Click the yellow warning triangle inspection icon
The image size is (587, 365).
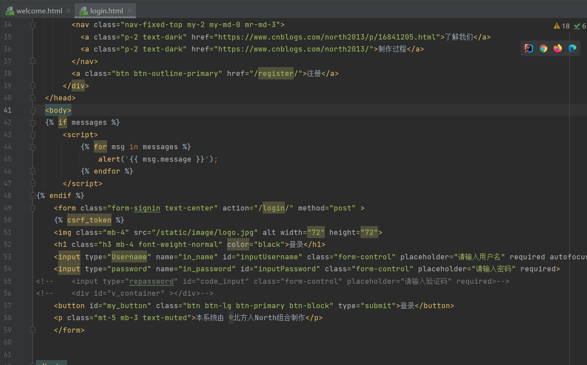coord(556,26)
